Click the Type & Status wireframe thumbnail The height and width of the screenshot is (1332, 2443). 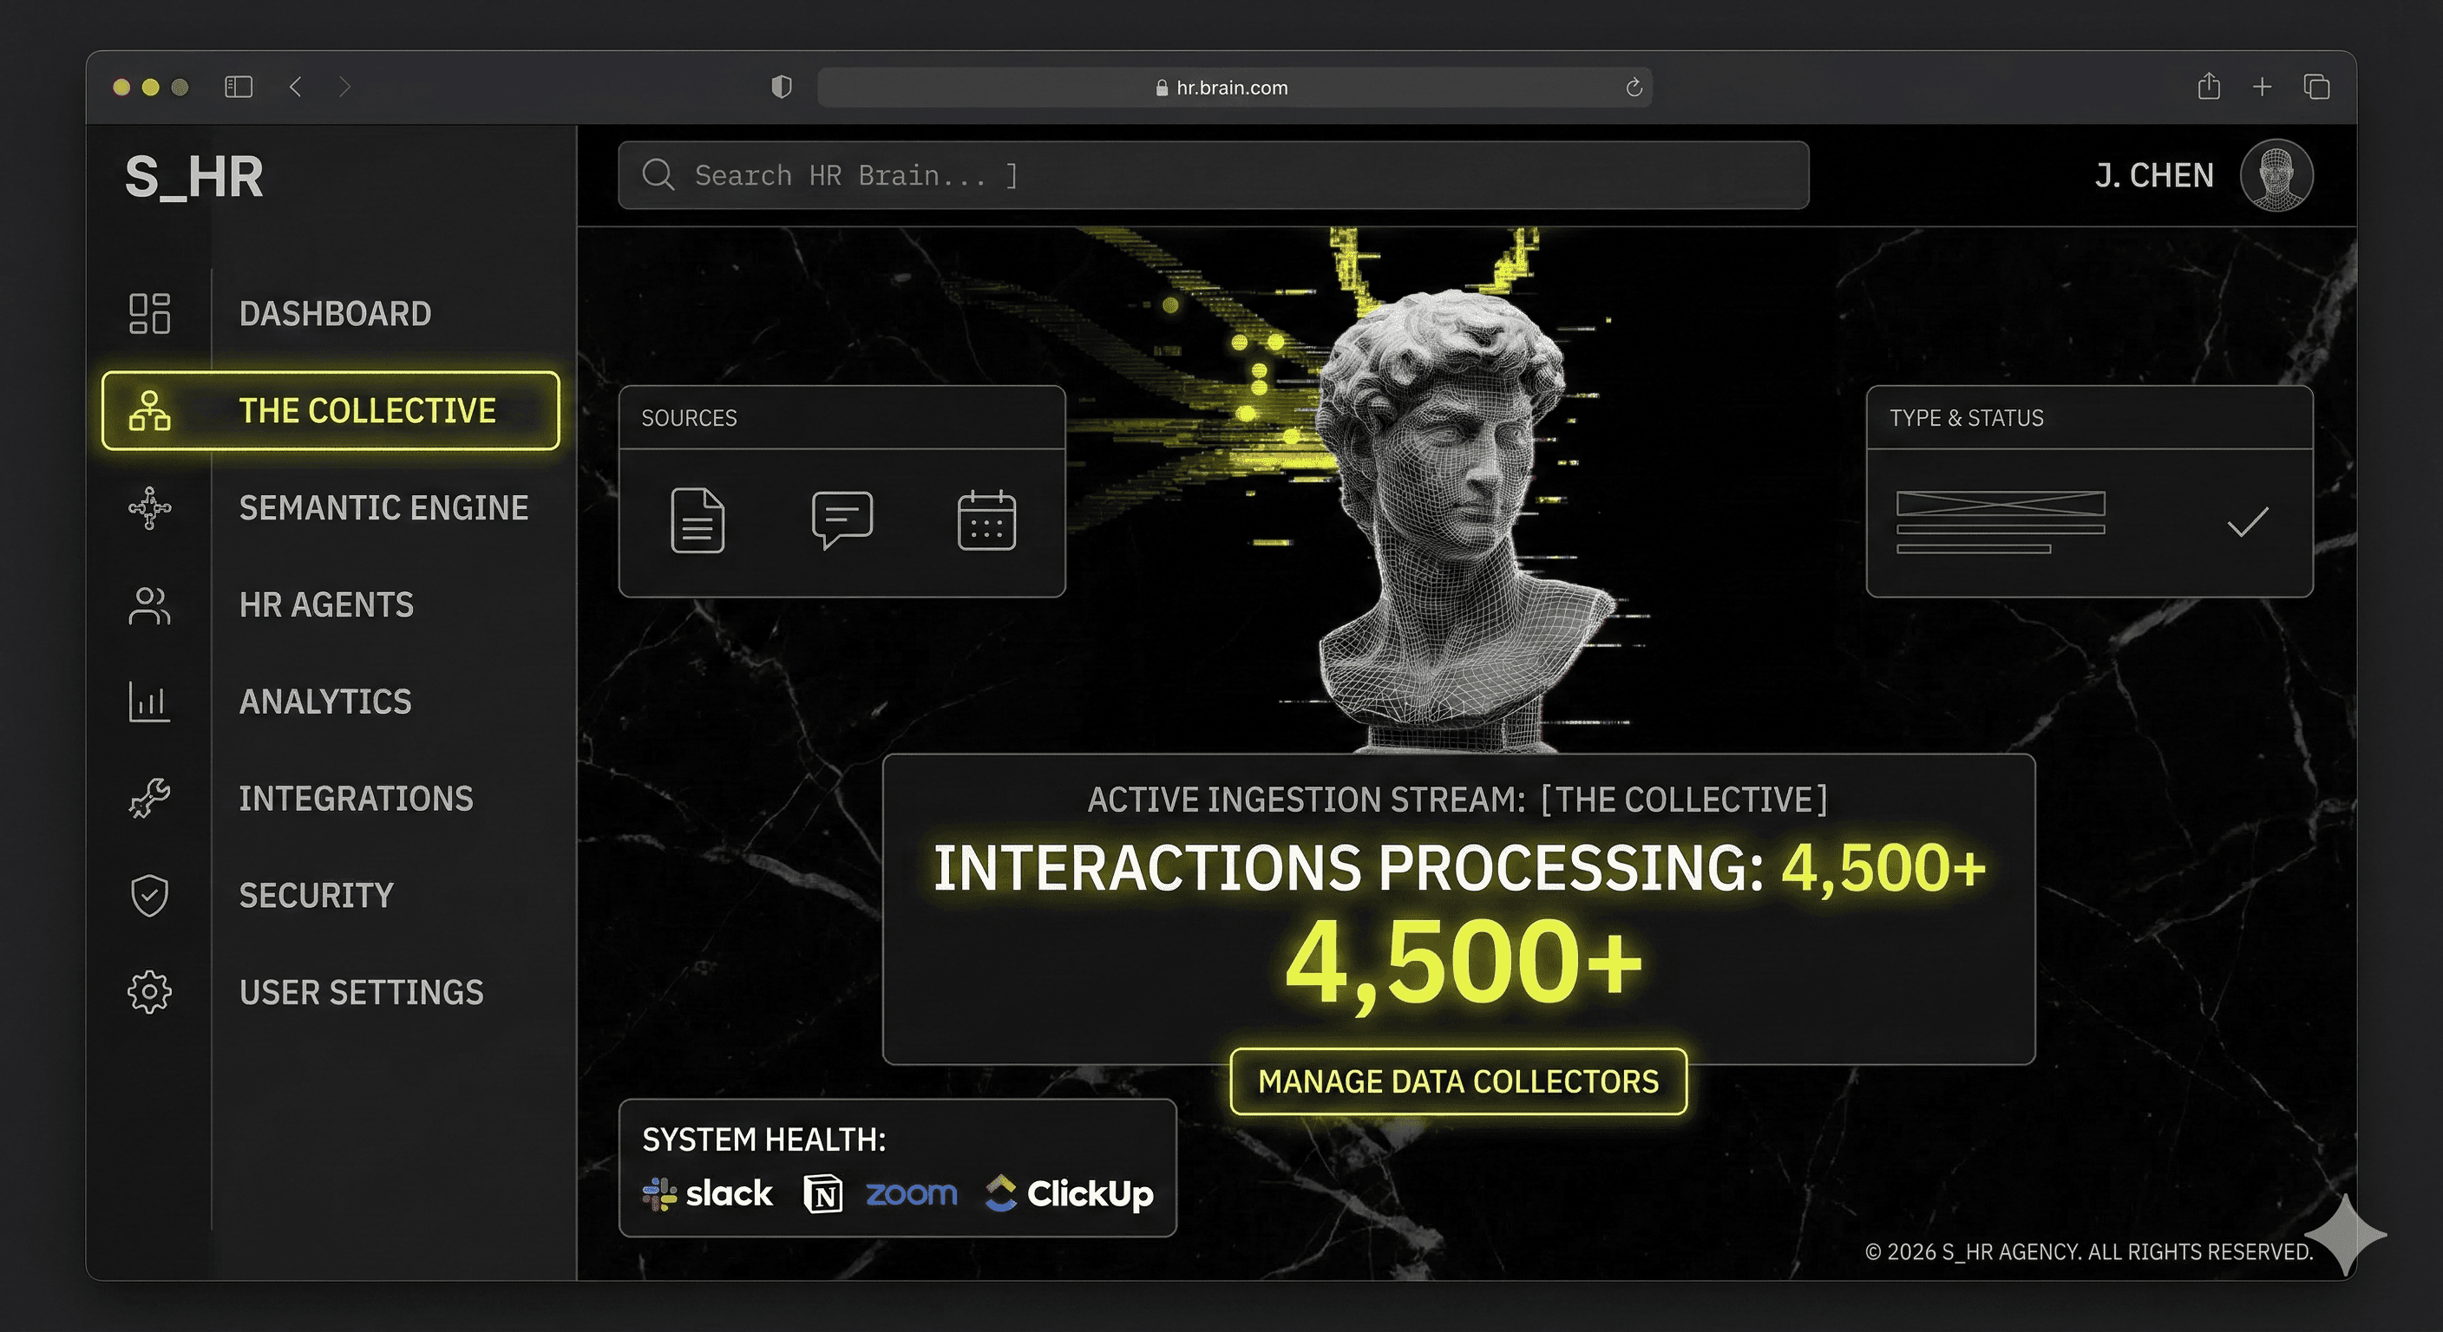point(2000,521)
